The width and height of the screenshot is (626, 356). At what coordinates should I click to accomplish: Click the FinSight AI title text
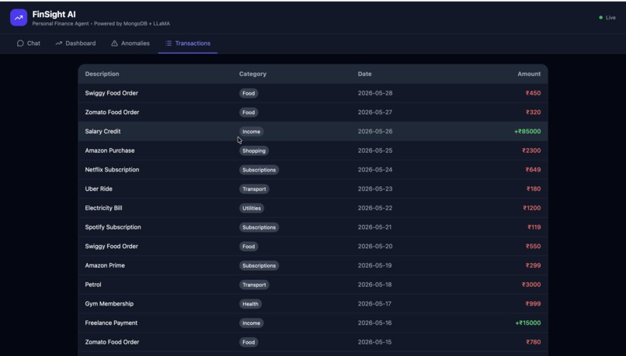pyautogui.click(x=54, y=14)
